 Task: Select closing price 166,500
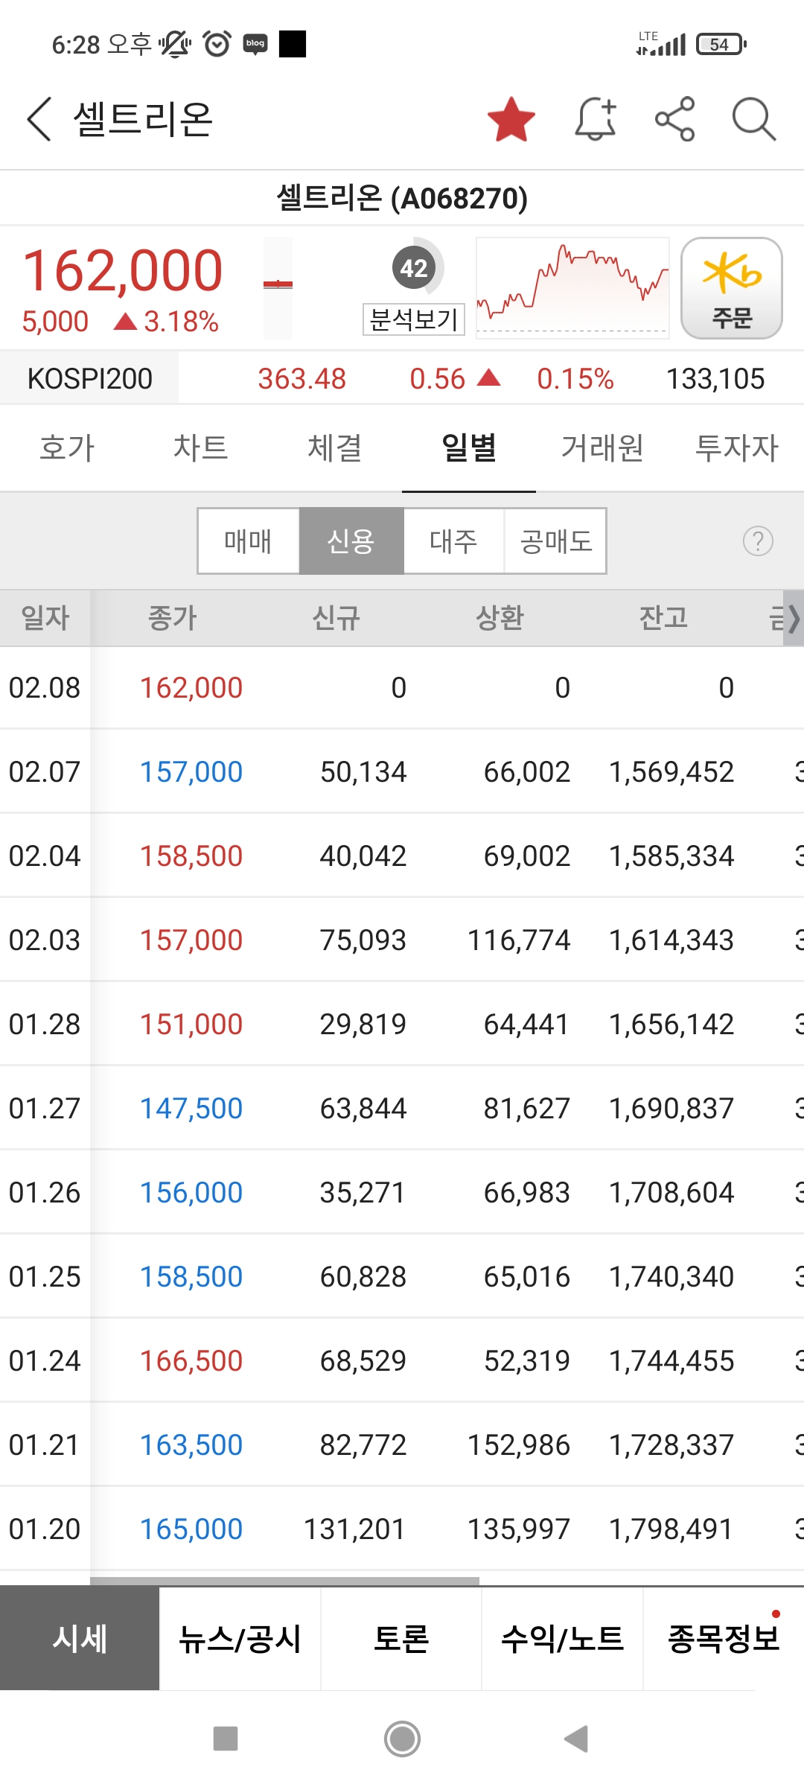click(x=191, y=1361)
